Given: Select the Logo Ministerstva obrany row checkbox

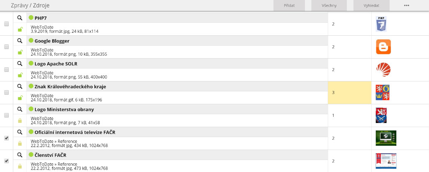Looking at the screenshot, I should [6, 115].
